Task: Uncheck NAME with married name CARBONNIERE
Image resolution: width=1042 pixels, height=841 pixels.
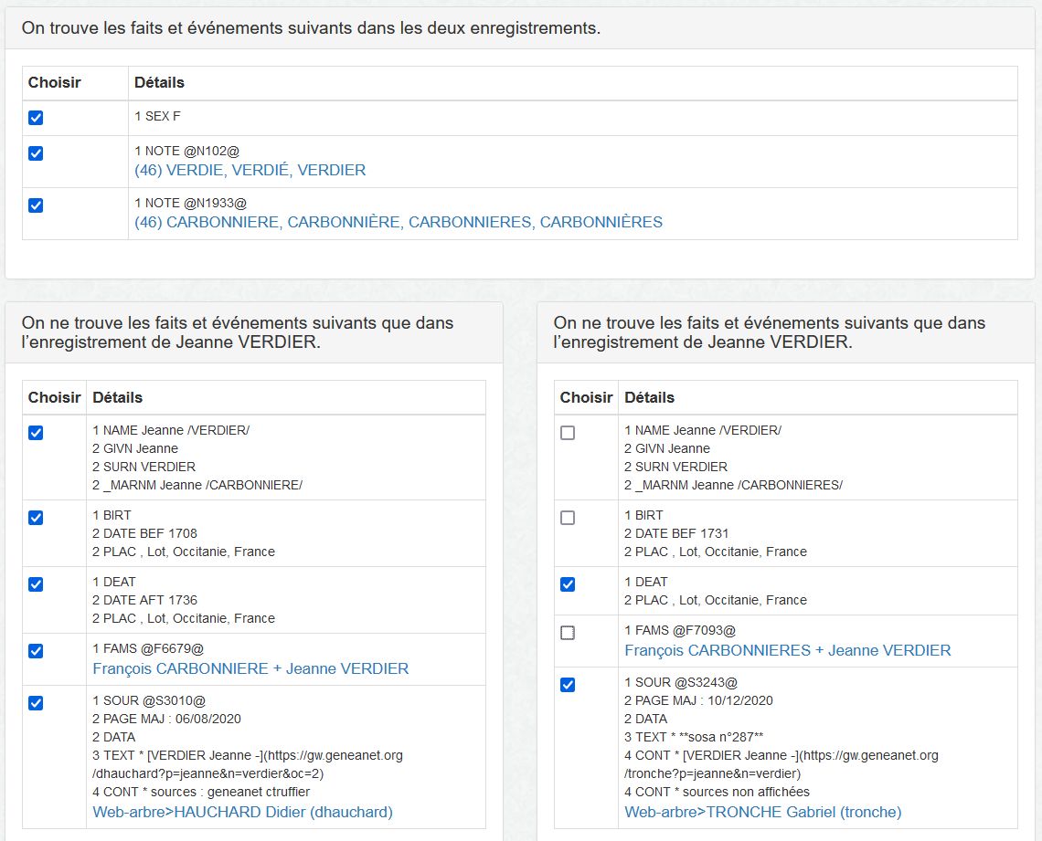Action: tap(36, 433)
